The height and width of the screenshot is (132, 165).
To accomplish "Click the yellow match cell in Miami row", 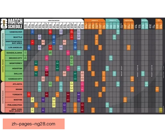I will click(x=72, y=89).
